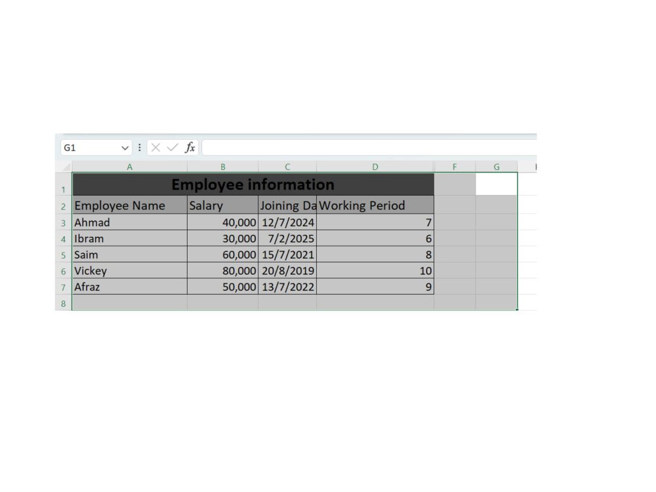The width and height of the screenshot is (656, 492).
Task: Click the Employee information title cell
Action: 253,184
